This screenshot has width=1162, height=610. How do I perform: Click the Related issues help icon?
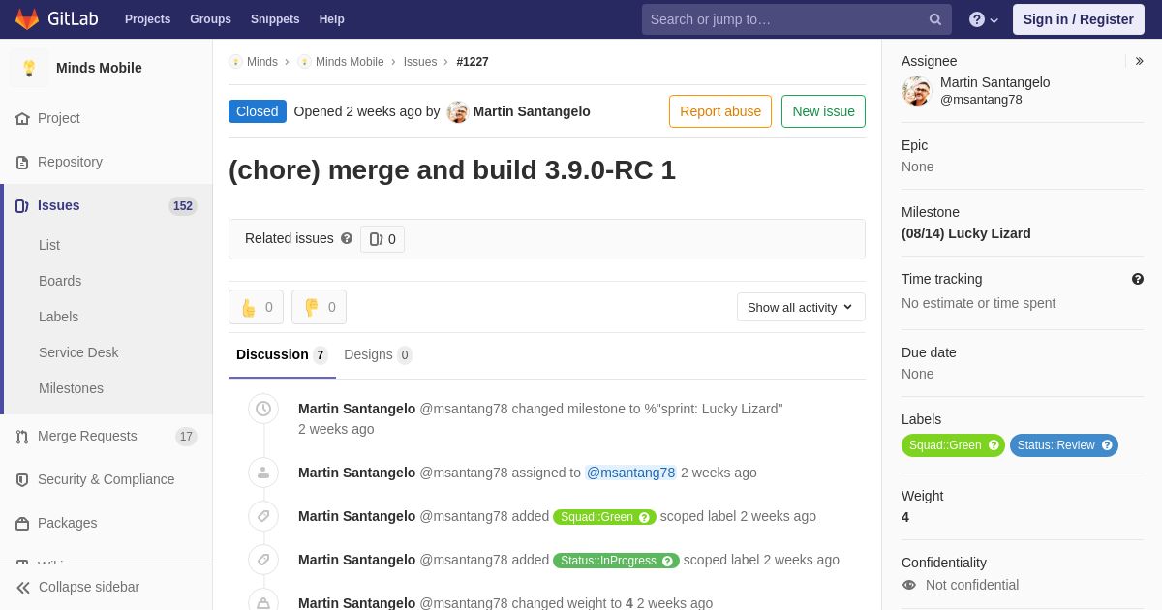[x=347, y=238]
